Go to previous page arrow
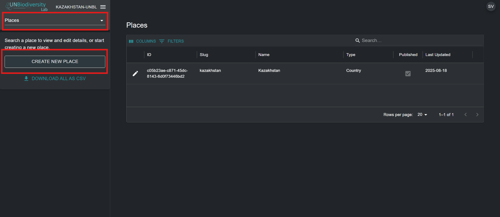Viewport: 500px width, 217px height. [x=465, y=114]
